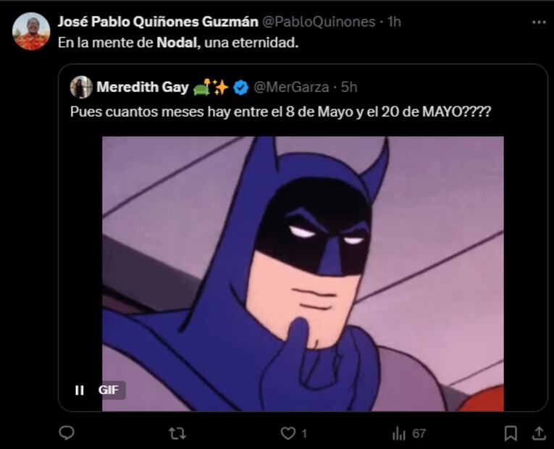
Task: Open the quoted tweet's 5h timestamp
Action: click(349, 88)
